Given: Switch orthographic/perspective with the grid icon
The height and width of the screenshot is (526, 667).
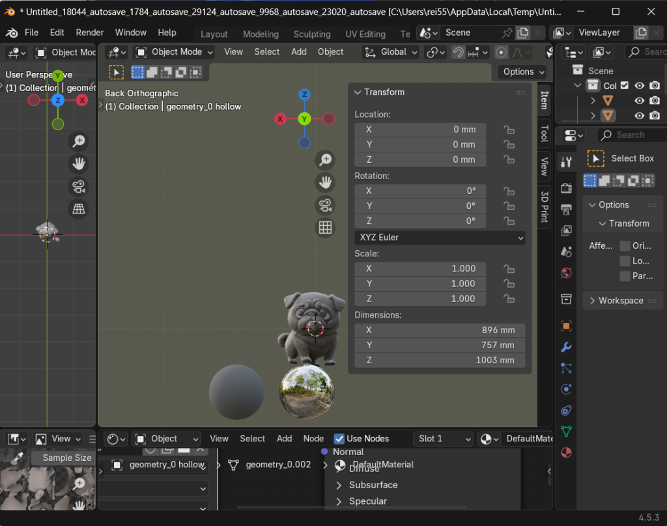Looking at the screenshot, I should [x=325, y=227].
